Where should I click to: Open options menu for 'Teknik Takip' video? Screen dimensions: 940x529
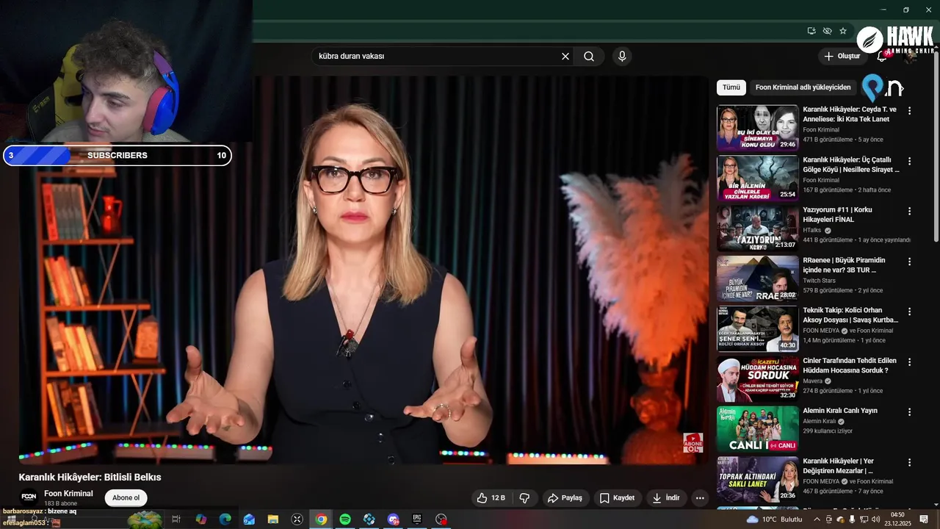pyautogui.click(x=909, y=312)
